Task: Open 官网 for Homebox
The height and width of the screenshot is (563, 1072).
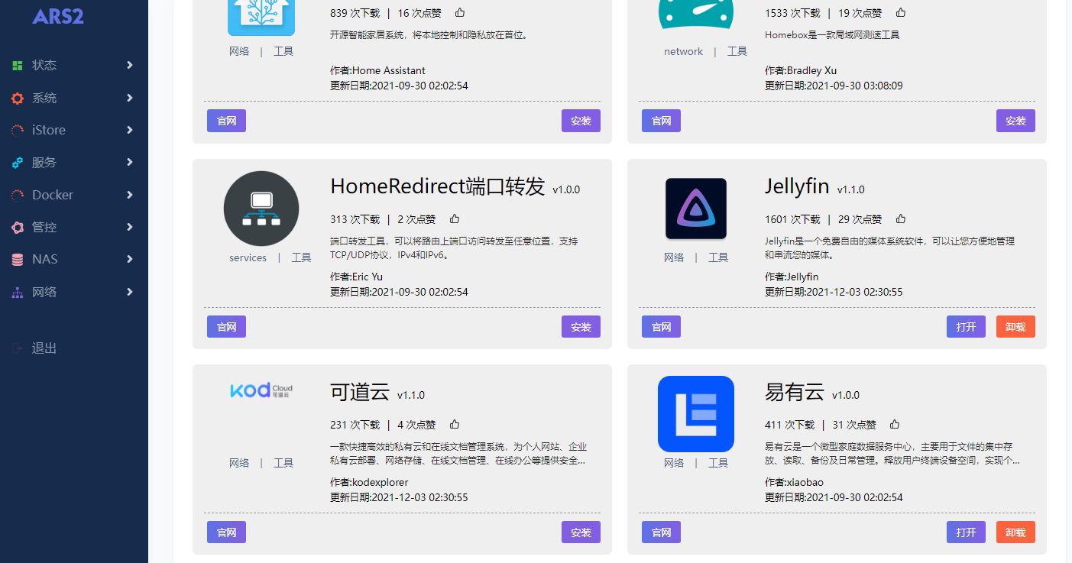Action: point(661,121)
